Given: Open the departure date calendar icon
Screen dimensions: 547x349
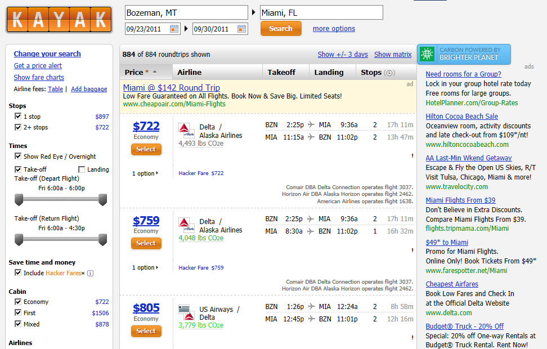Looking at the screenshot, I should 174,29.
